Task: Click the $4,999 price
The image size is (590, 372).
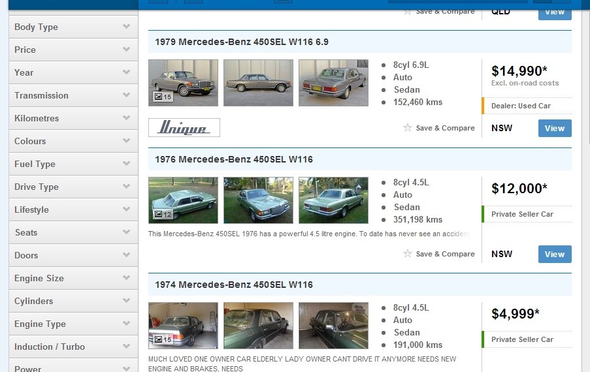Action: point(515,313)
